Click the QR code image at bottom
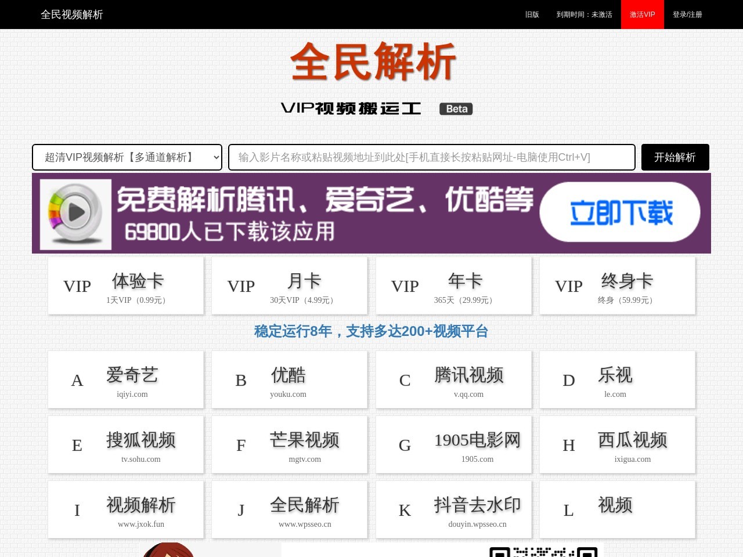Viewport: 743px width, 557px height. (543, 551)
